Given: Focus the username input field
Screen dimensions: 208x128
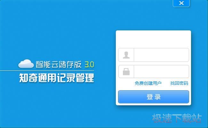Looking at the screenshot, I should [x=161, y=55].
